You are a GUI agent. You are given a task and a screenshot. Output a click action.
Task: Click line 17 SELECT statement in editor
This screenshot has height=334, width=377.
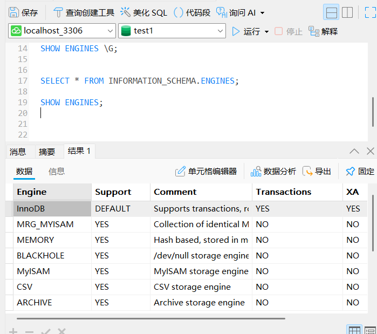[x=140, y=81]
